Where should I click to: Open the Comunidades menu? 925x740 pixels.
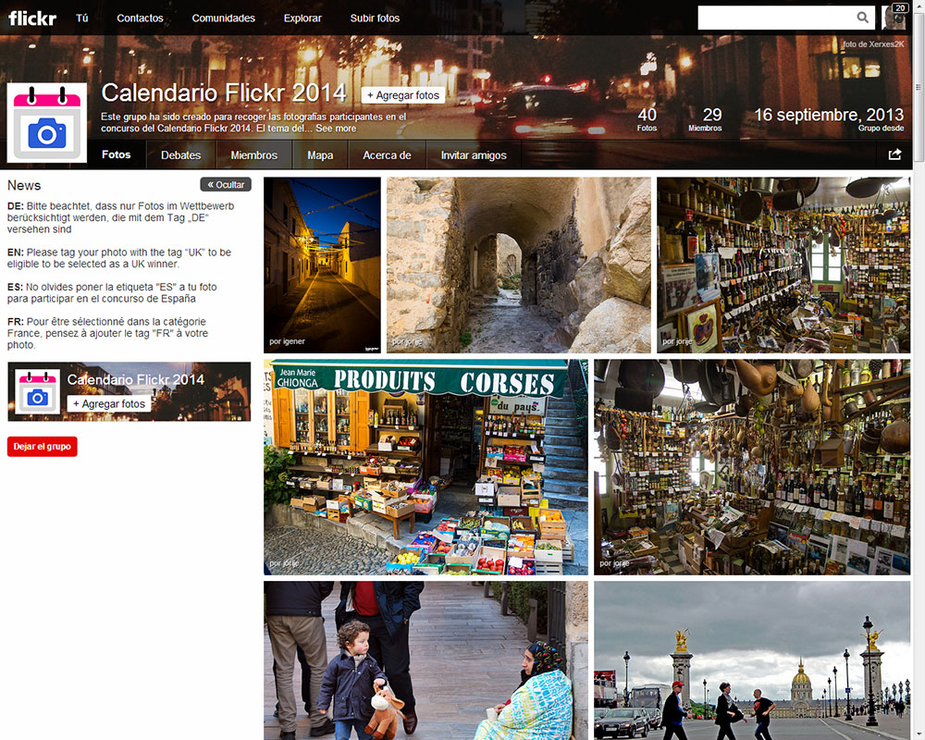tap(224, 18)
